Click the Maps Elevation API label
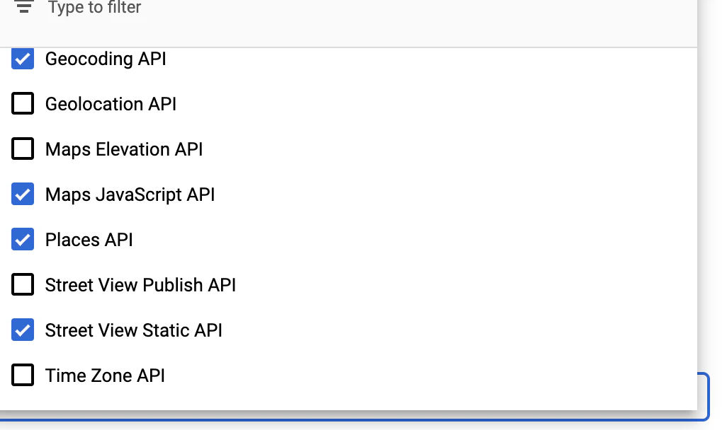Screen dimensions: 727x430 click(x=124, y=149)
